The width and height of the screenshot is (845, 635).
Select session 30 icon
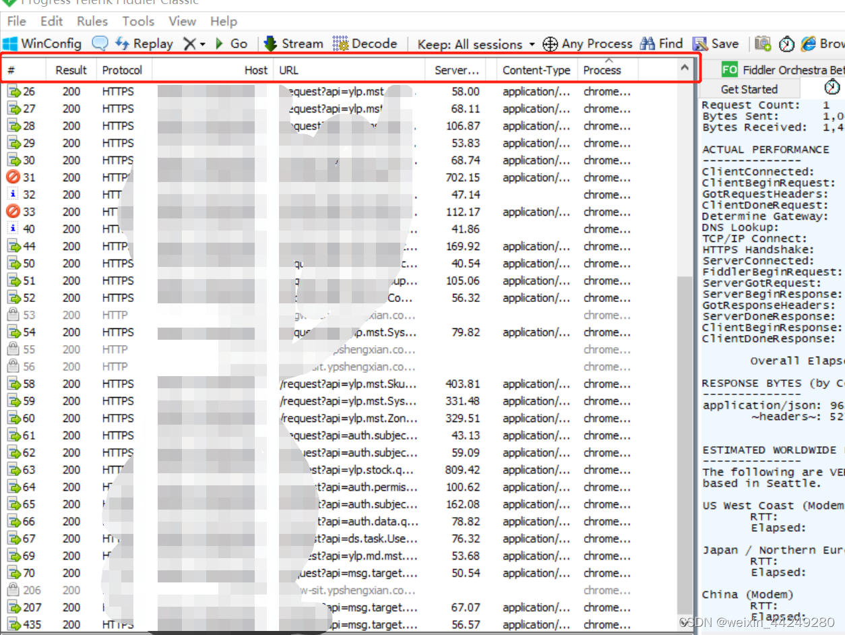(13, 160)
